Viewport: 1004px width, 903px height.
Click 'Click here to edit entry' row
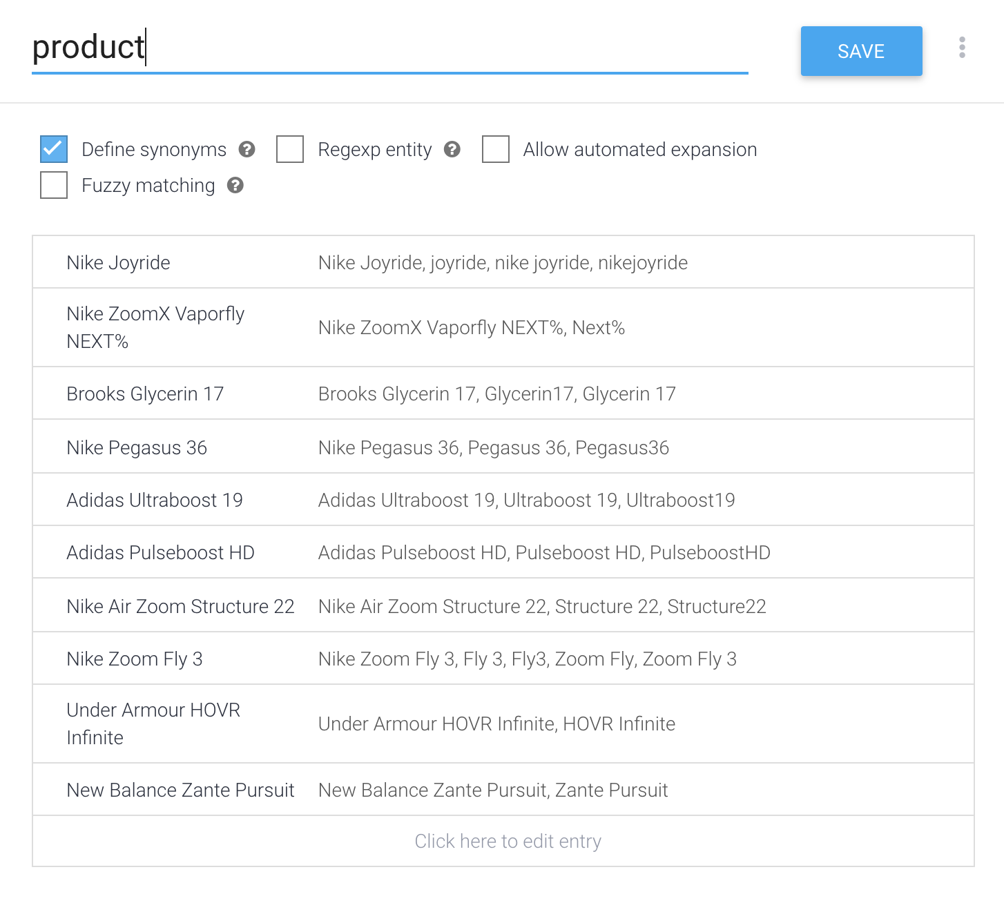[503, 841]
